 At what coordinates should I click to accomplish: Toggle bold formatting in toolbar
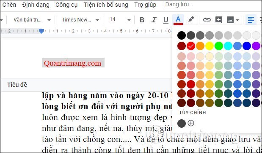coord(142,20)
